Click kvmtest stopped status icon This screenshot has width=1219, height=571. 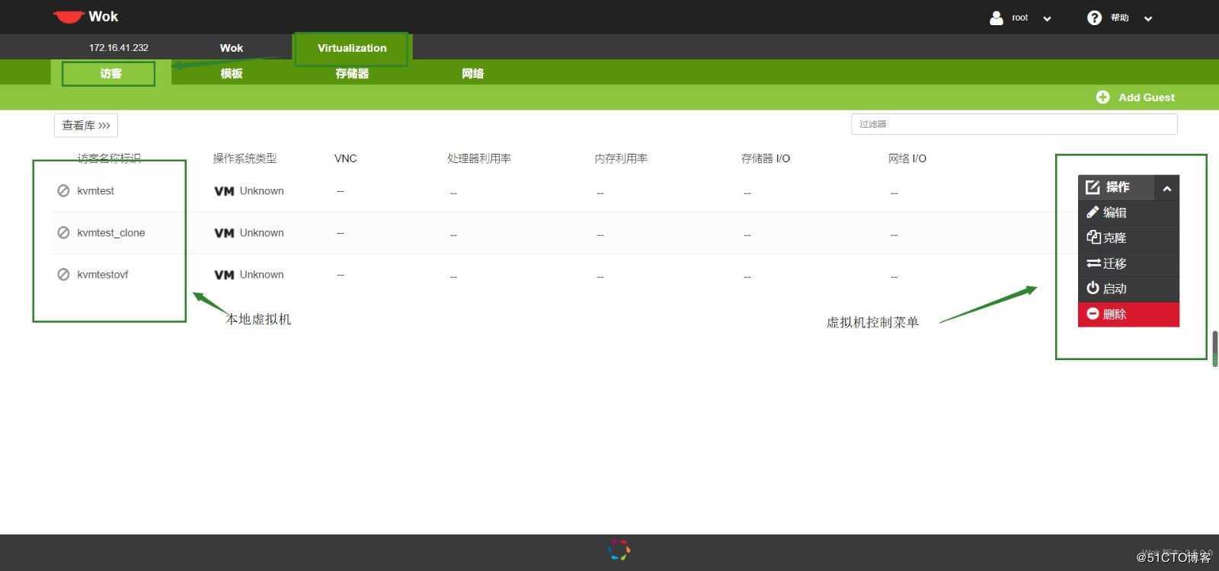pos(63,190)
